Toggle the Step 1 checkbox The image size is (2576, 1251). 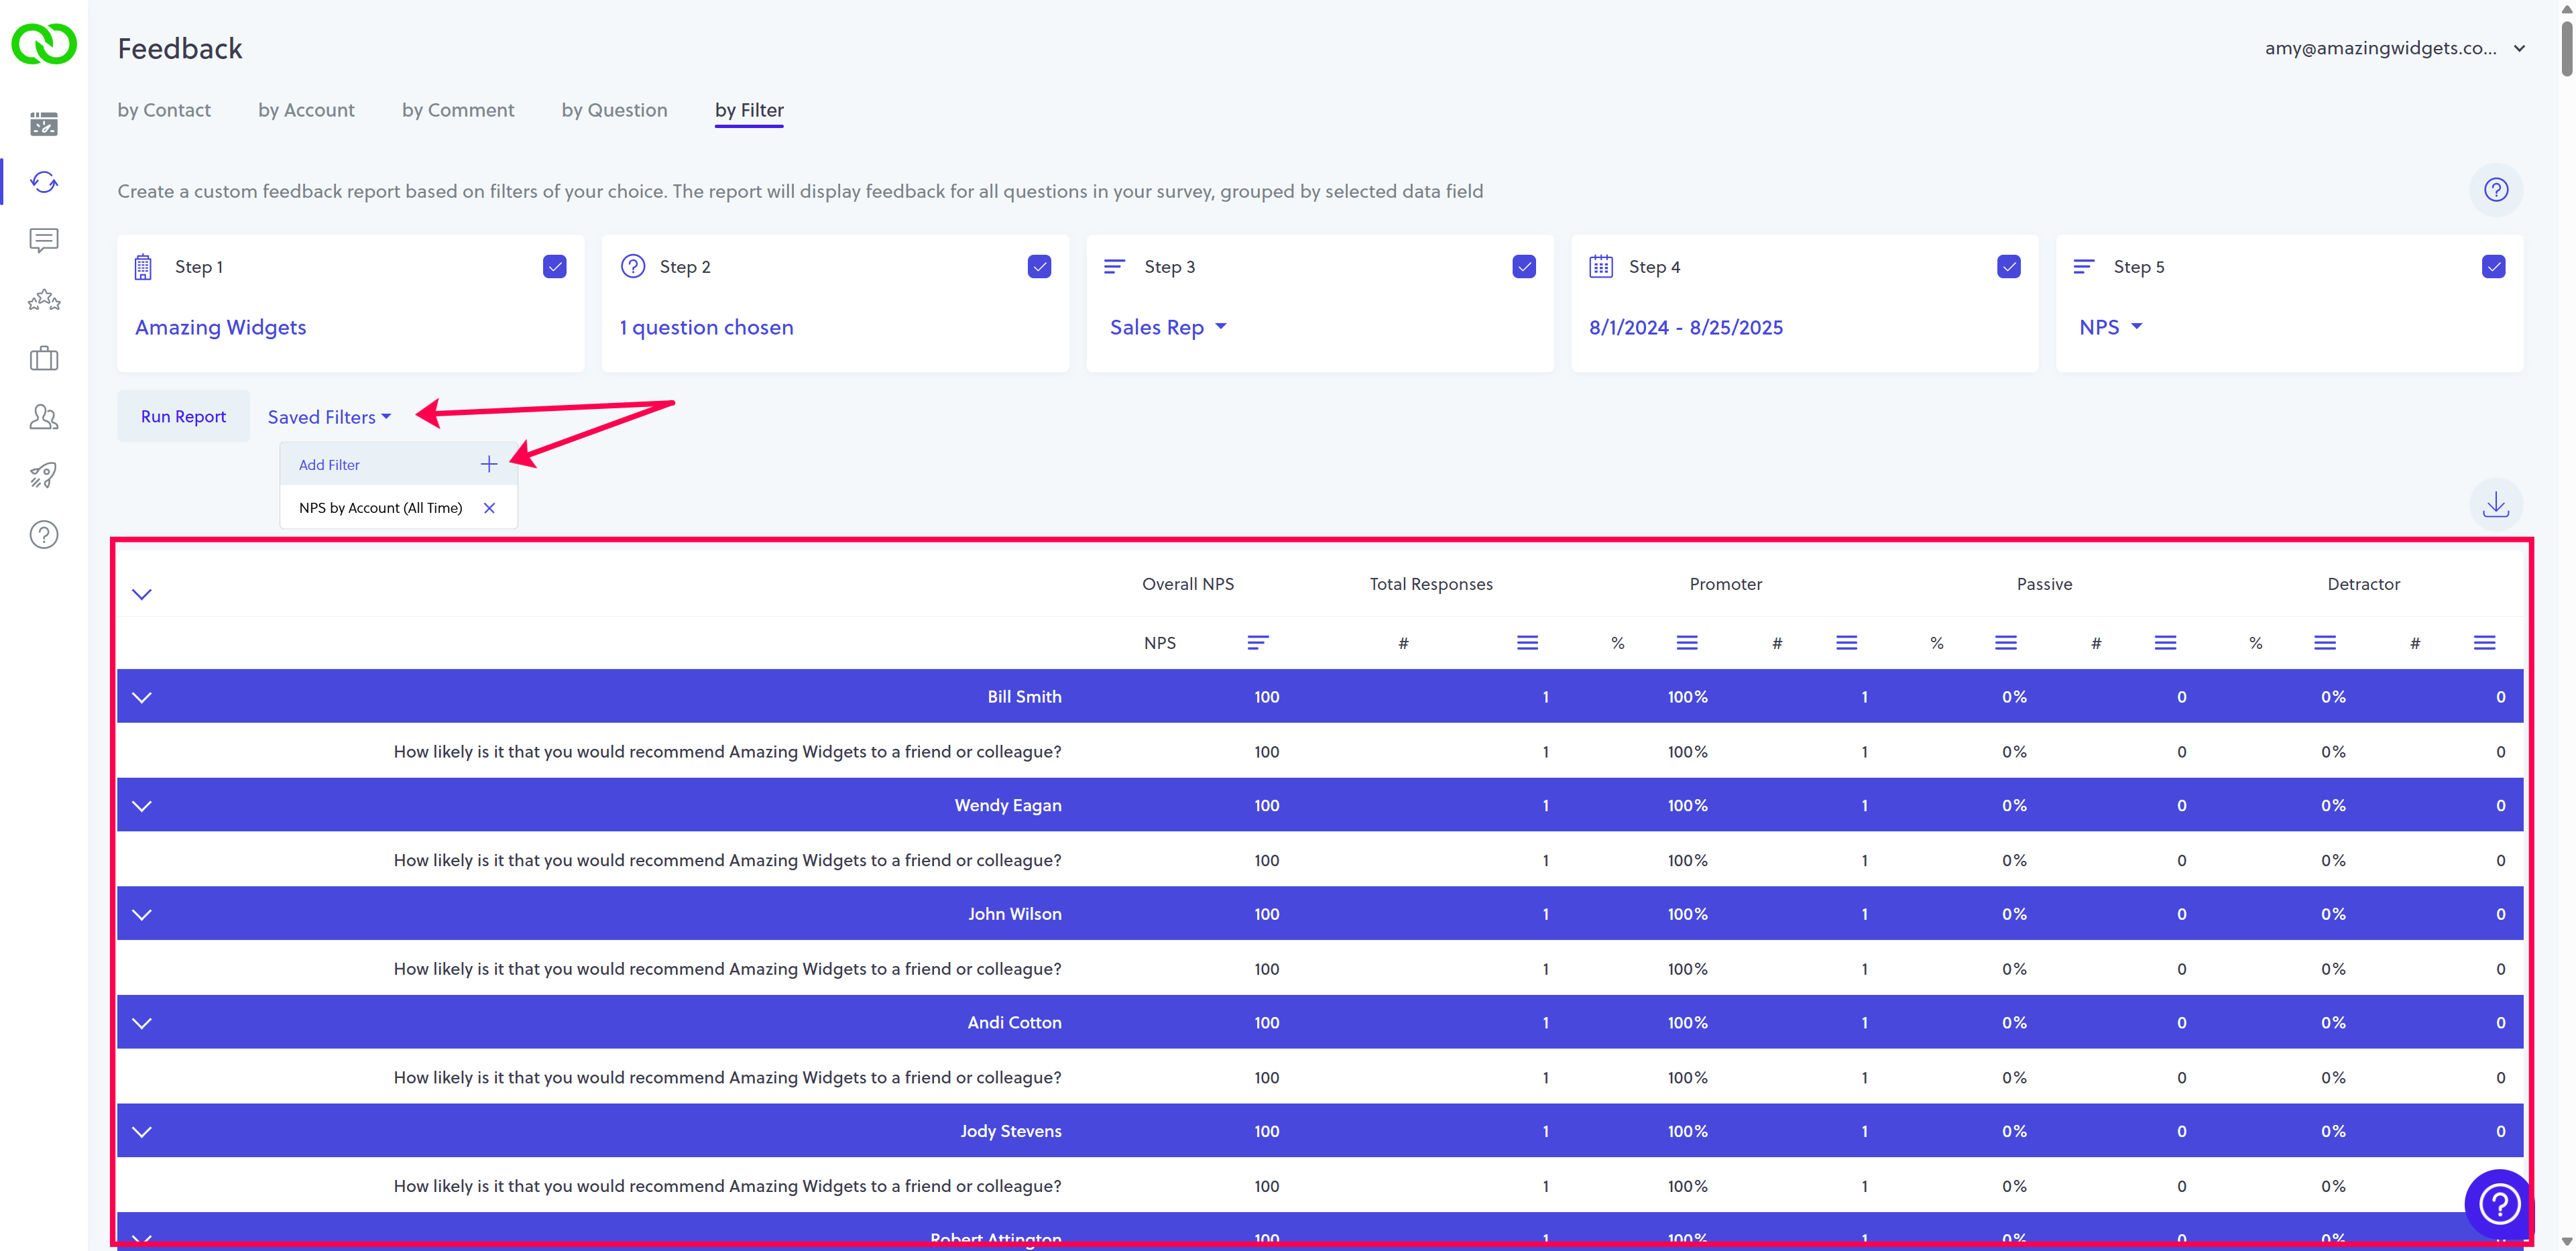coord(555,267)
